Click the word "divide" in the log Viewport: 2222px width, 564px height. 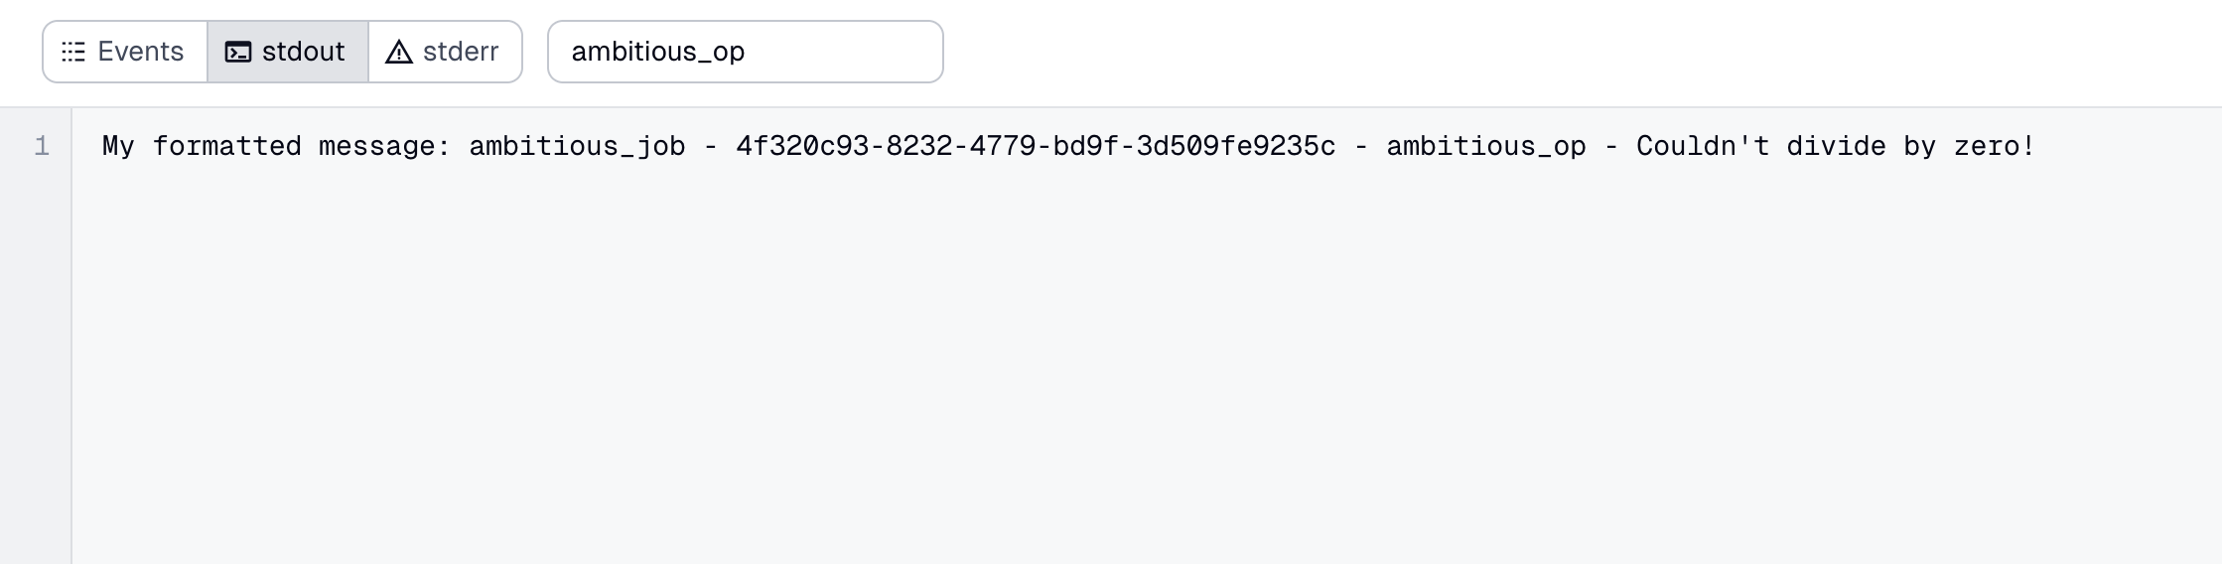tap(1836, 147)
